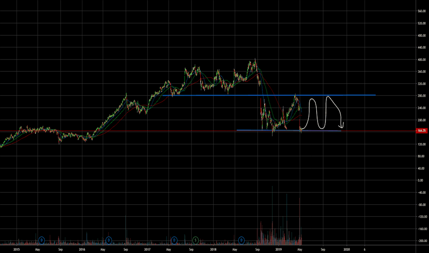Click the 480.00 price scale label

click(422, 35)
